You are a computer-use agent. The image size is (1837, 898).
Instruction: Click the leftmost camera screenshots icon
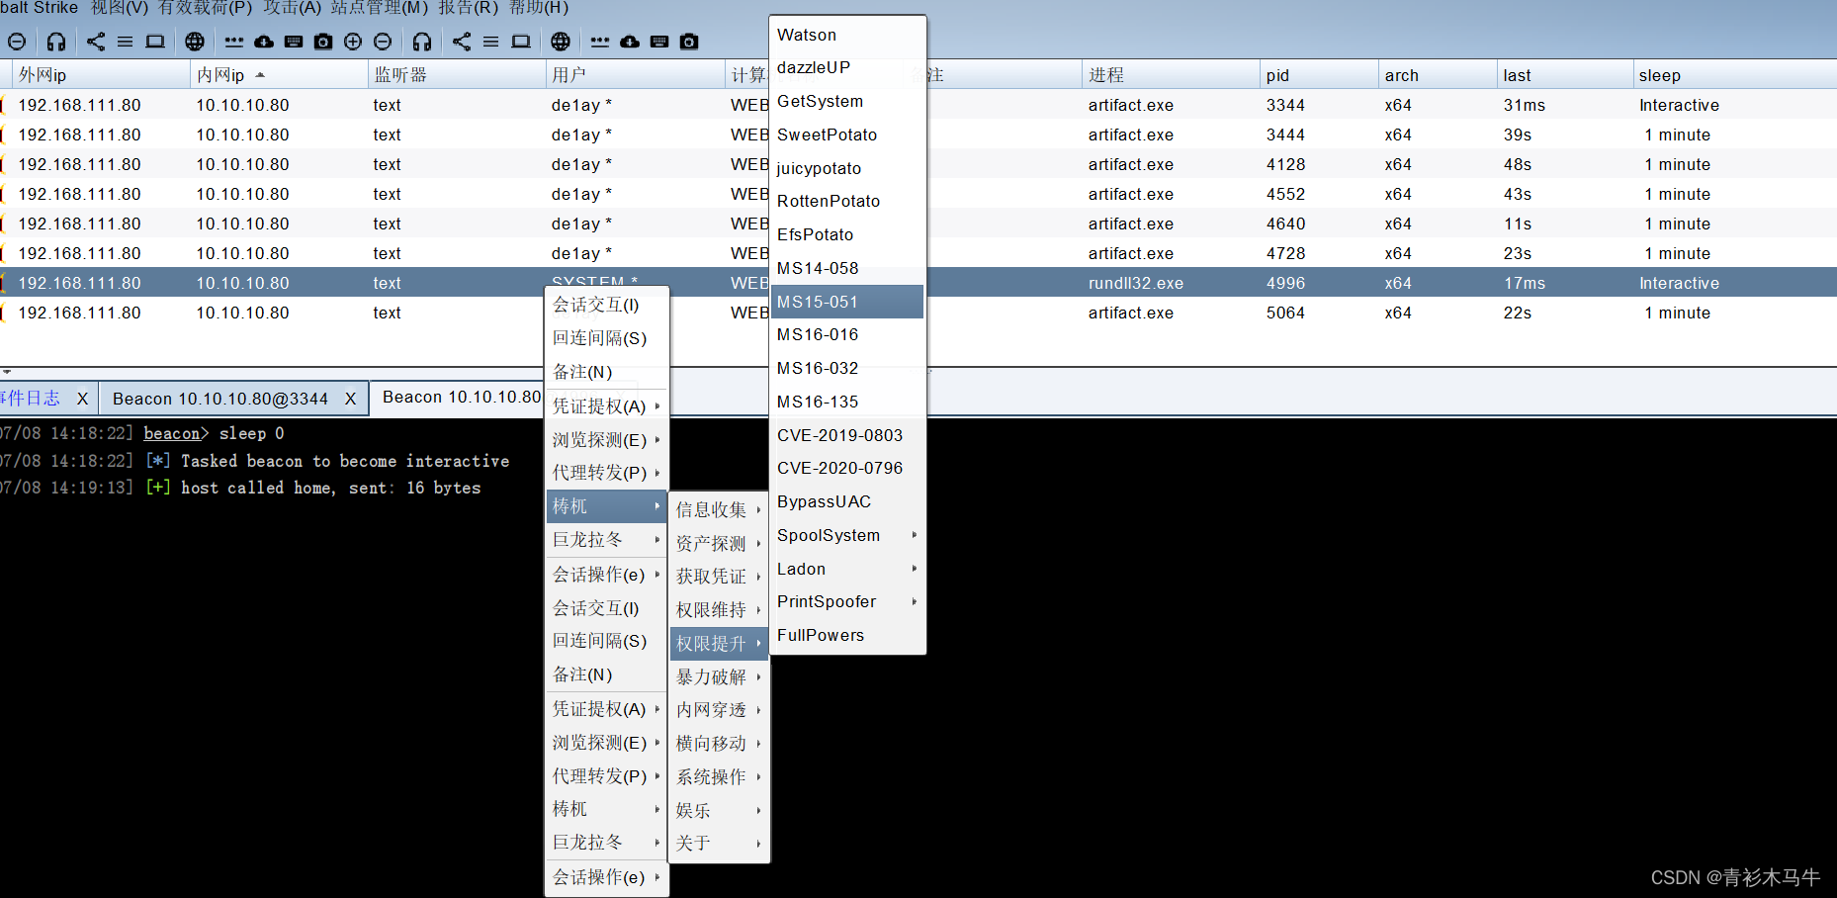(323, 42)
